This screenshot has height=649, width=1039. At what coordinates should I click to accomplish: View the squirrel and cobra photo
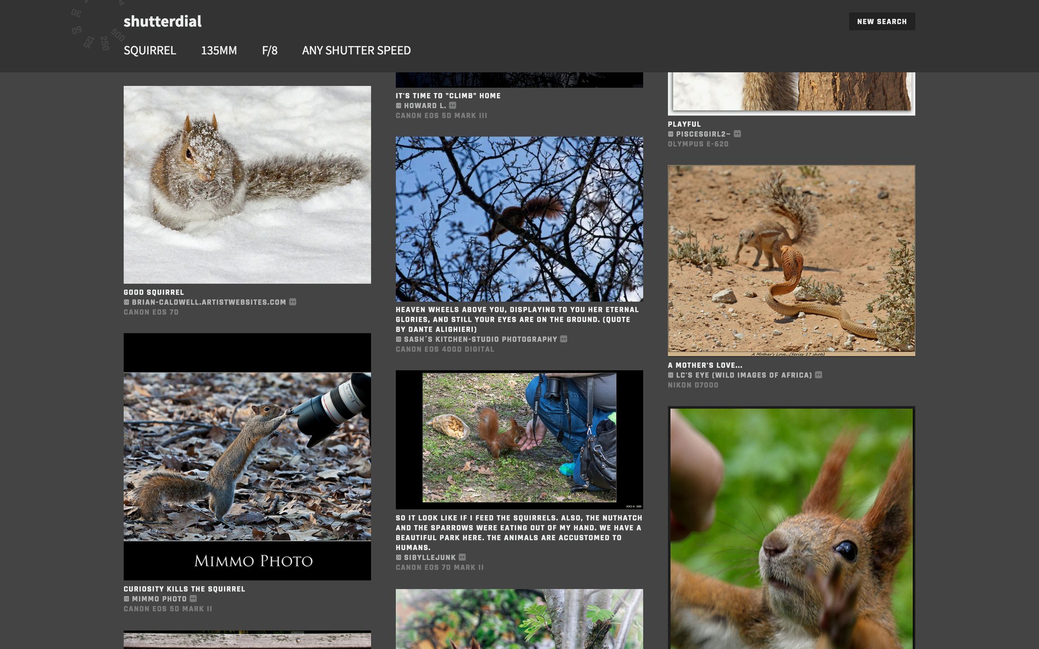791,261
